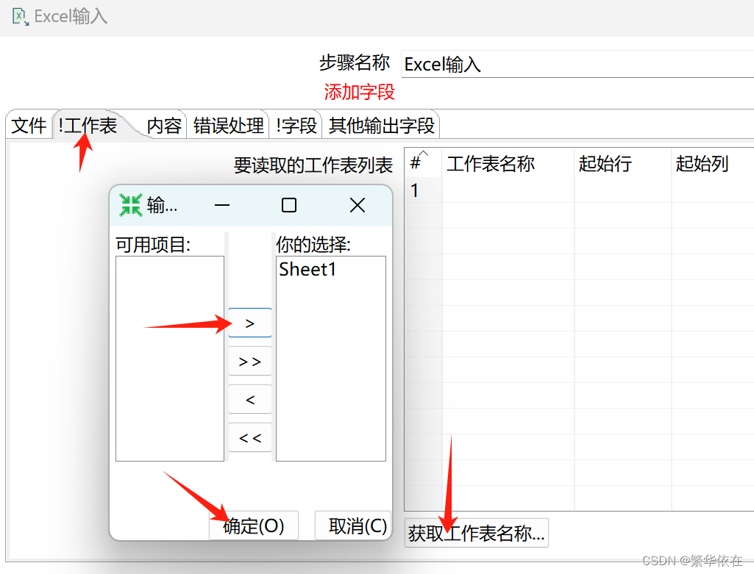
Task: Close the 输... selection dialog
Action: 358,205
